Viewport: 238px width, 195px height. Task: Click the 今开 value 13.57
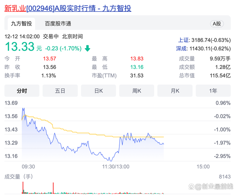coord(49,59)
